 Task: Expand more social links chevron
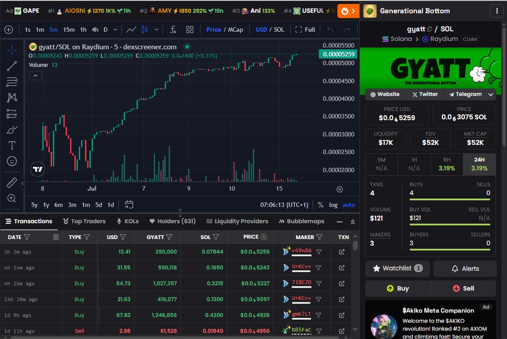click(x=491, y=94)
